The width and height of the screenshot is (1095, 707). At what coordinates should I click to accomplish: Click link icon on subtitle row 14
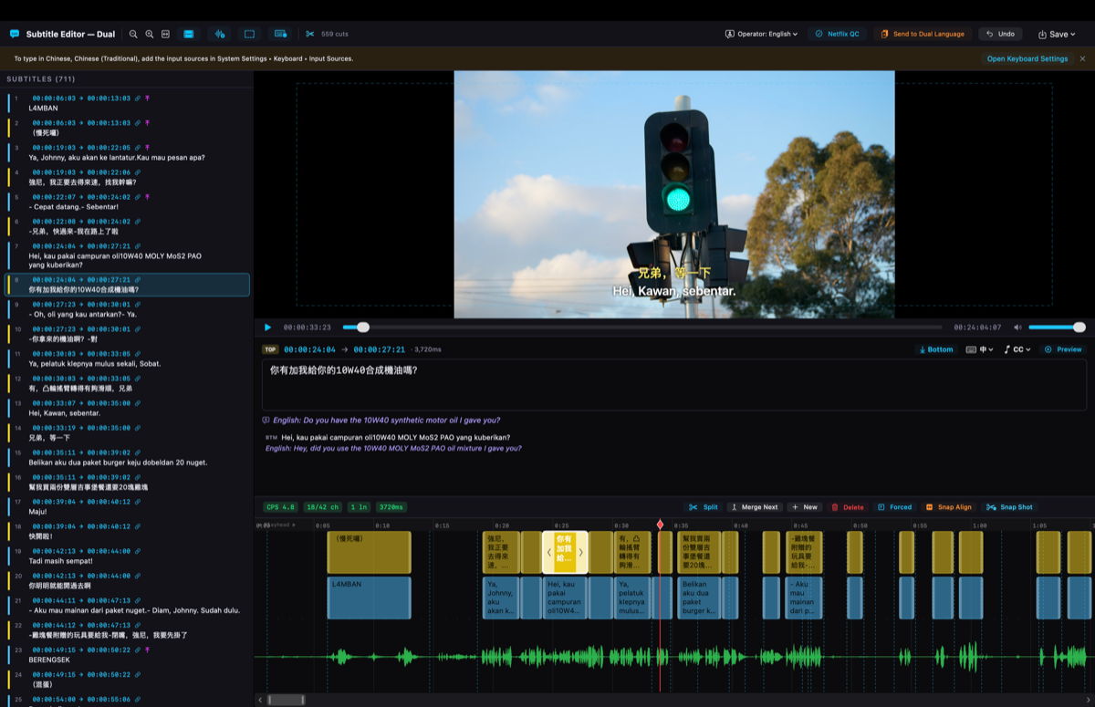[138, 428]
